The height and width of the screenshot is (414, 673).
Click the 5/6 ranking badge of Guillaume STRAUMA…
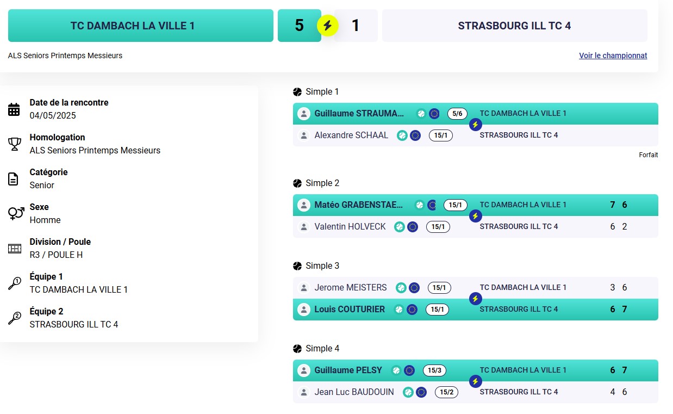click(x=457, y=114)
